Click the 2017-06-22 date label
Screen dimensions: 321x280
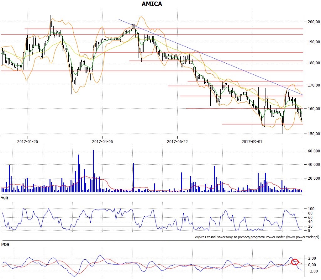point(177,141)
